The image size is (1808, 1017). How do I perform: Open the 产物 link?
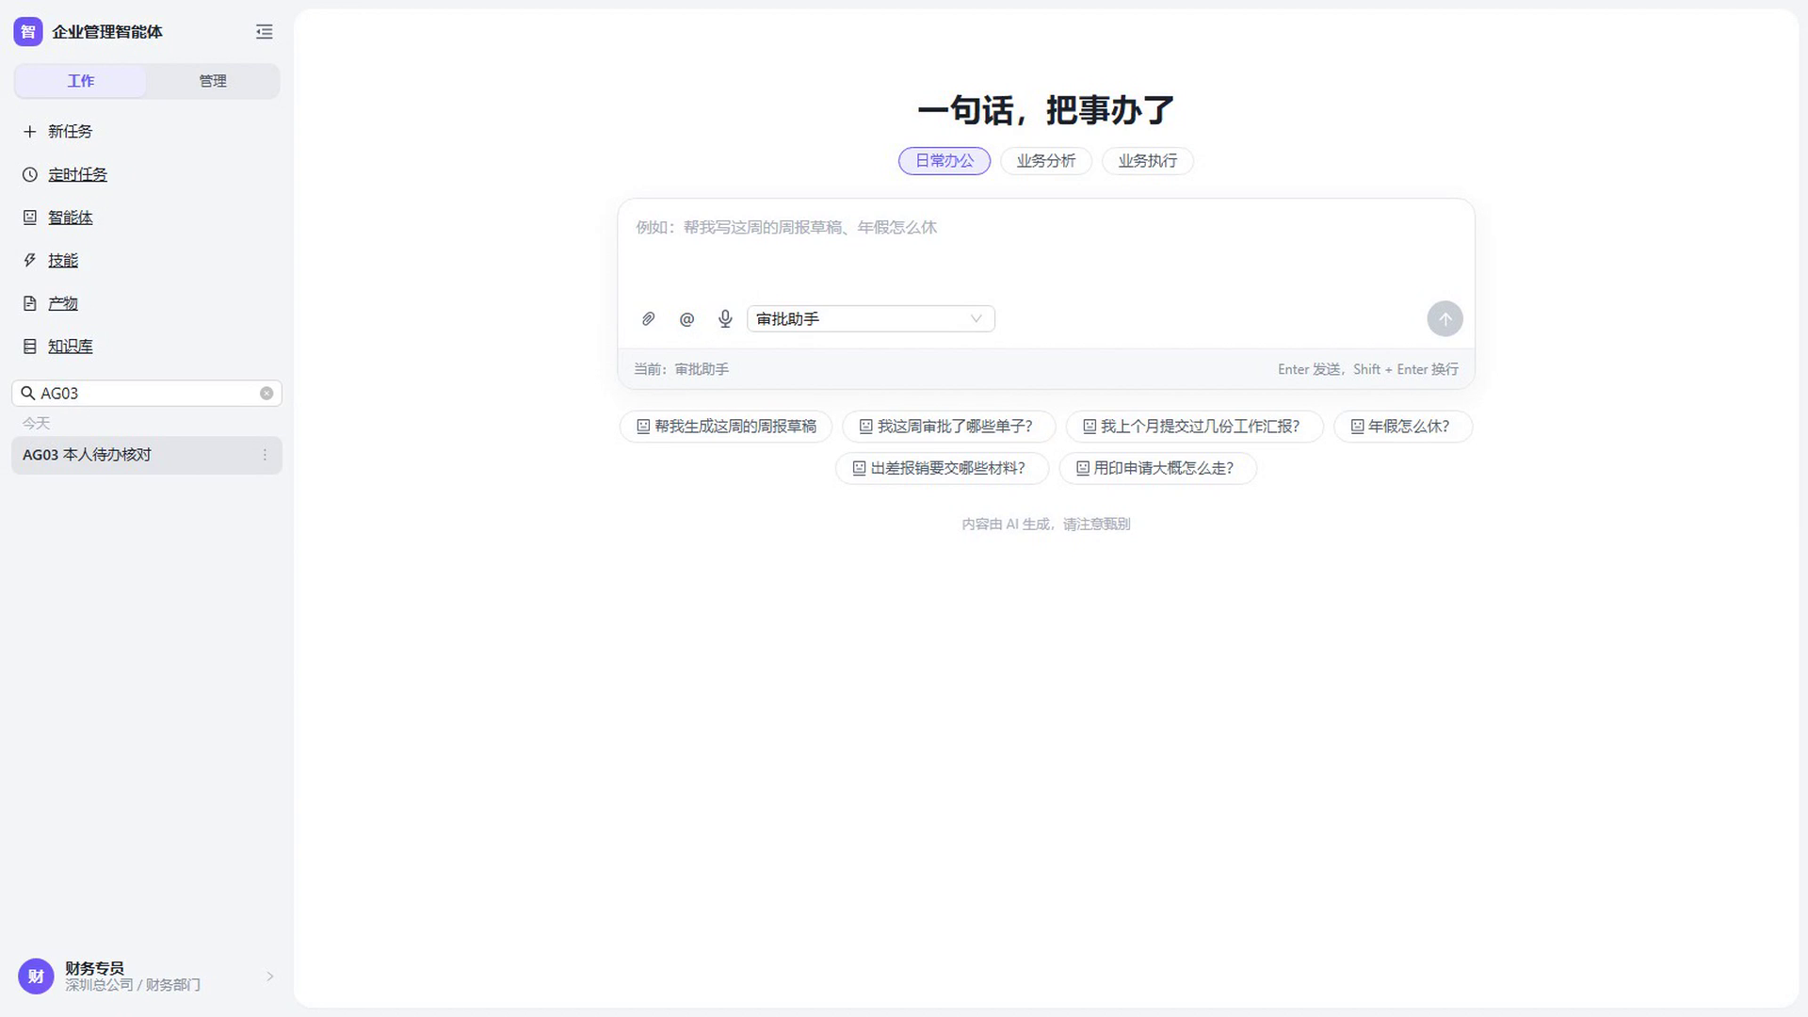pos(63,304)
